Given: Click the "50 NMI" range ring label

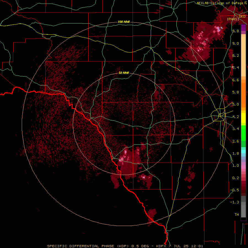Looking at the screenshot, I should click(x=124, y=73).
